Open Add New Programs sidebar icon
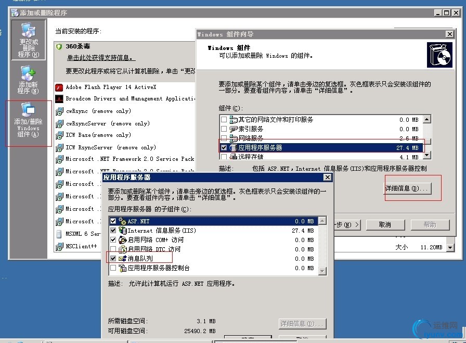The image size is (466, 343). click(x=29, y=80)
